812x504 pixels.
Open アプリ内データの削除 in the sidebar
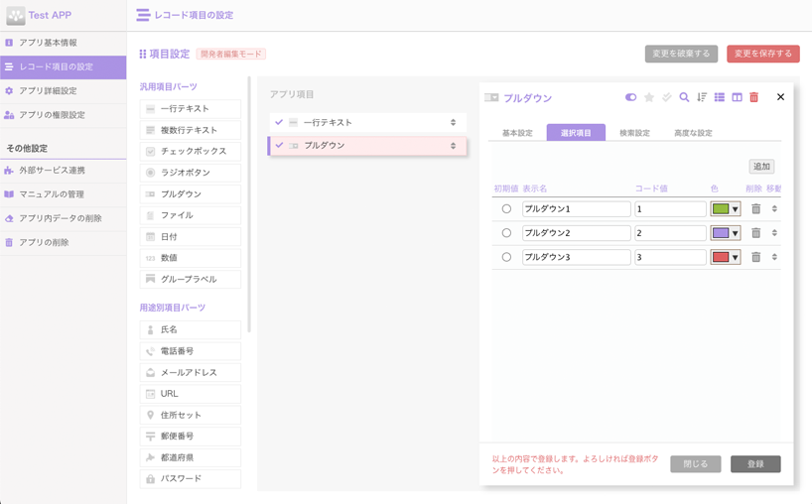pos(64,218)
